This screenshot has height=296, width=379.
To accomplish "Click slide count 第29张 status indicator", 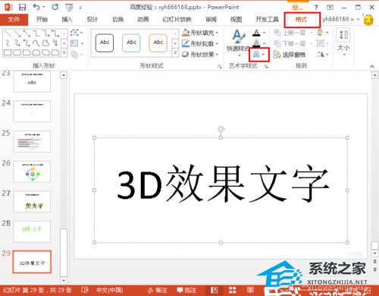I will pyautogui.click(x=37, y=290).
